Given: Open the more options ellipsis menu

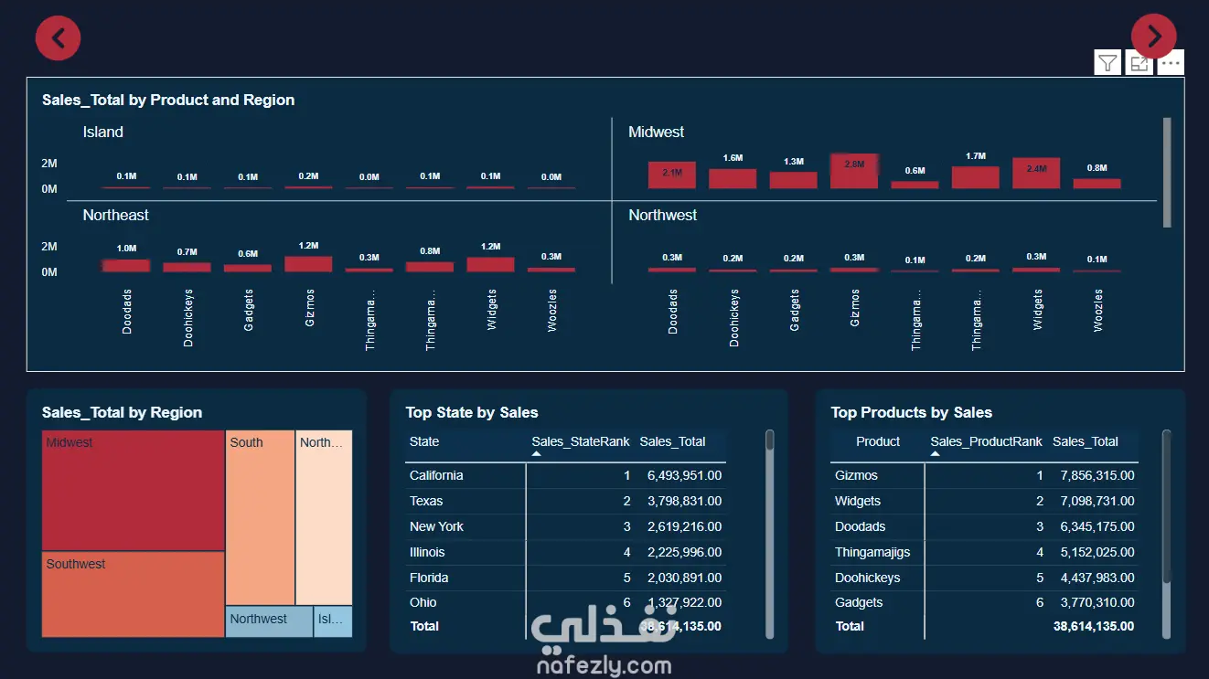Looking at the screenshot, I should (x=1171, y=63).
